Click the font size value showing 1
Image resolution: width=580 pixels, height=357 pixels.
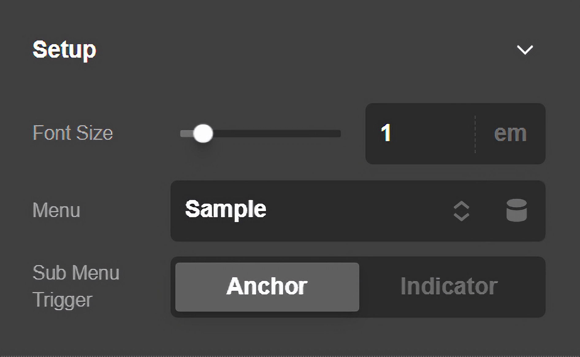(386, 133)
